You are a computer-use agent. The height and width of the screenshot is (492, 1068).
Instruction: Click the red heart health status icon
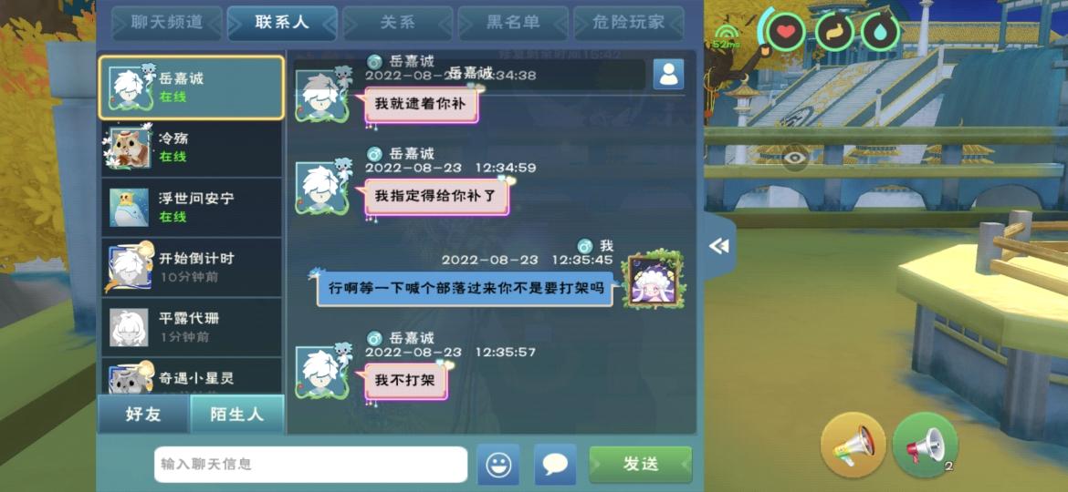[786, 32]
